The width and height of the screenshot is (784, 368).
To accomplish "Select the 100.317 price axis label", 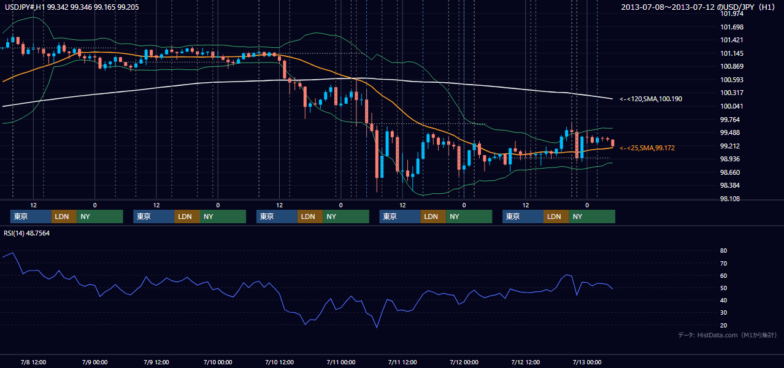I will click(x=731, y=93).
